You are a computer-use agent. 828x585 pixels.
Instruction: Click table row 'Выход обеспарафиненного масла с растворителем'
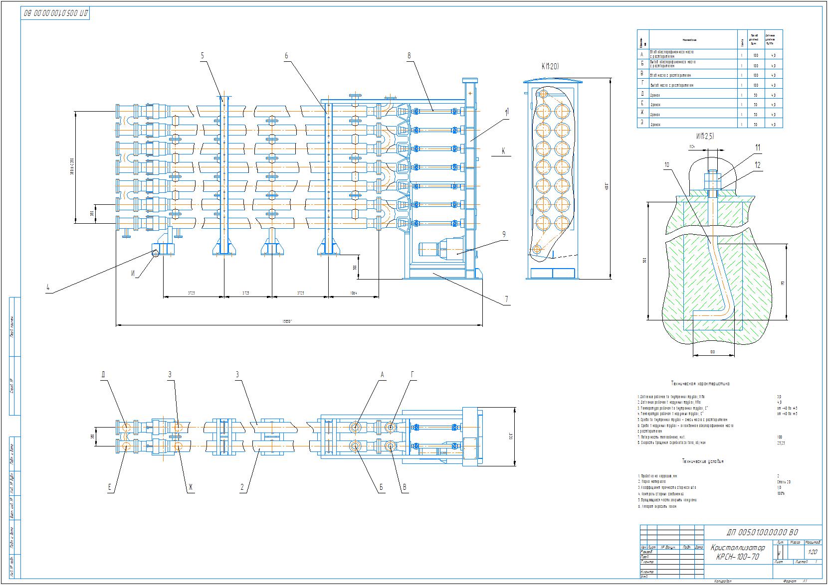click(710, 65)
